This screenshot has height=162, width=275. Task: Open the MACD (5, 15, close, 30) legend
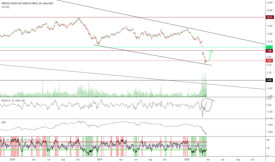[x=13, y=100]
